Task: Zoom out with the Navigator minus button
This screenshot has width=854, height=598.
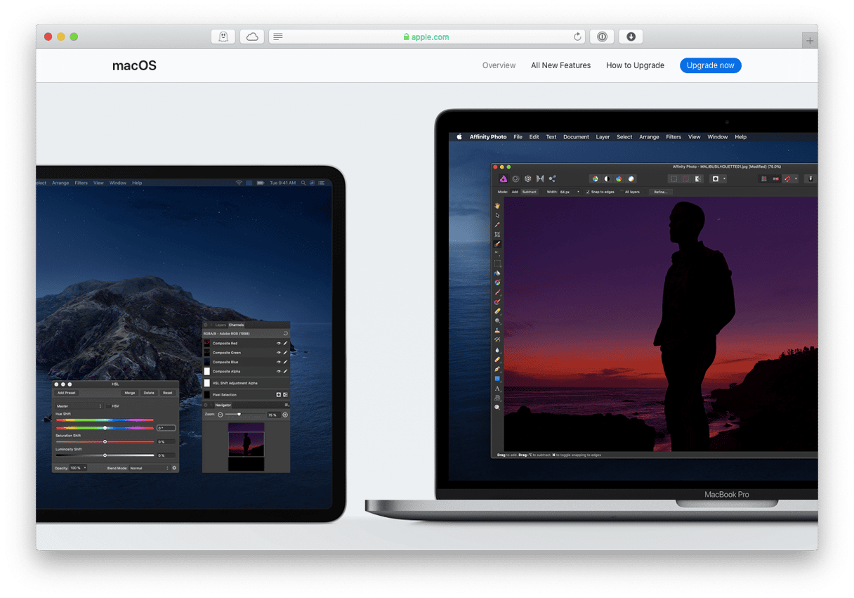Action: coord(221,415)
